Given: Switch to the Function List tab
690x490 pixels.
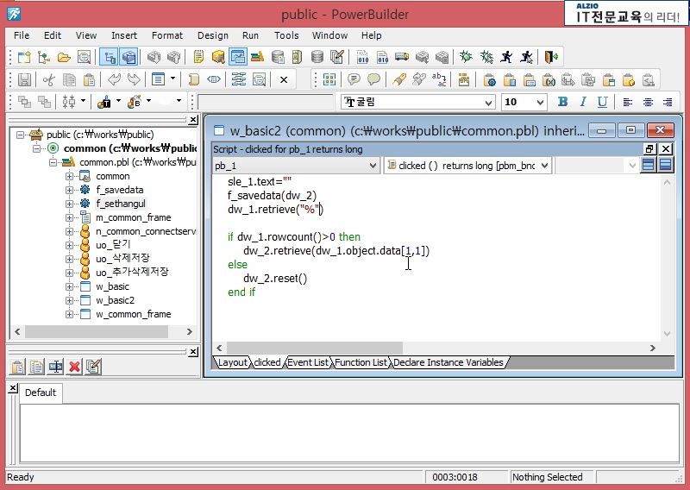Looking at the screenshot, I should point(361,362).
